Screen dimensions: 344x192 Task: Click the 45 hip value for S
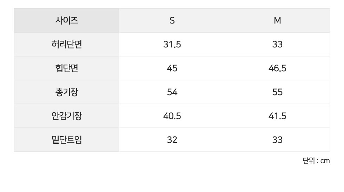[x=172, y=68]
